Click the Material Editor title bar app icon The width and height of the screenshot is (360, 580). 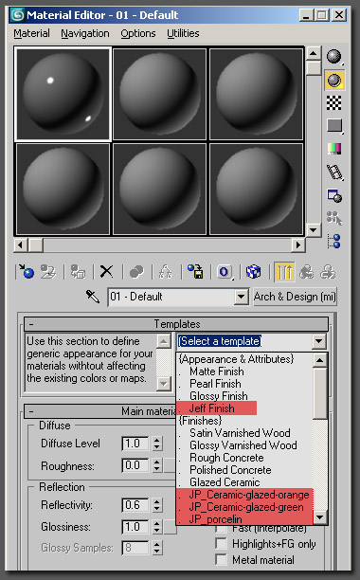coord(17,15)
